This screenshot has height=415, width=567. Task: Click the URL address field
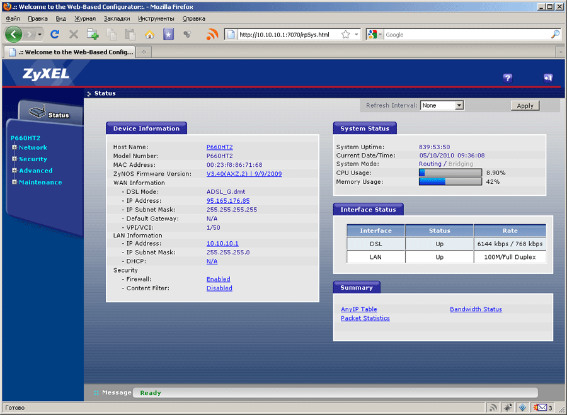click(289, 35)
